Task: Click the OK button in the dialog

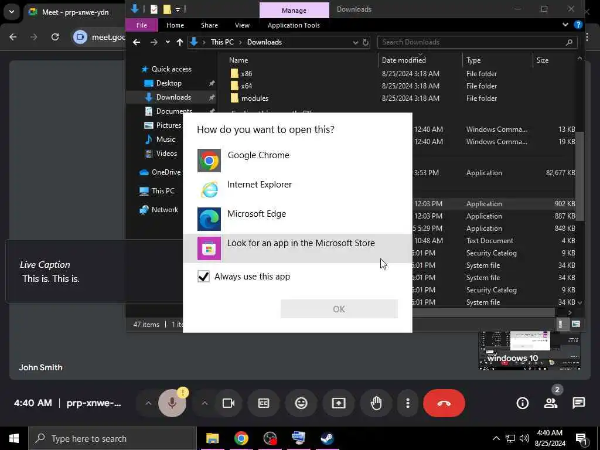Action: coord(339,309)
